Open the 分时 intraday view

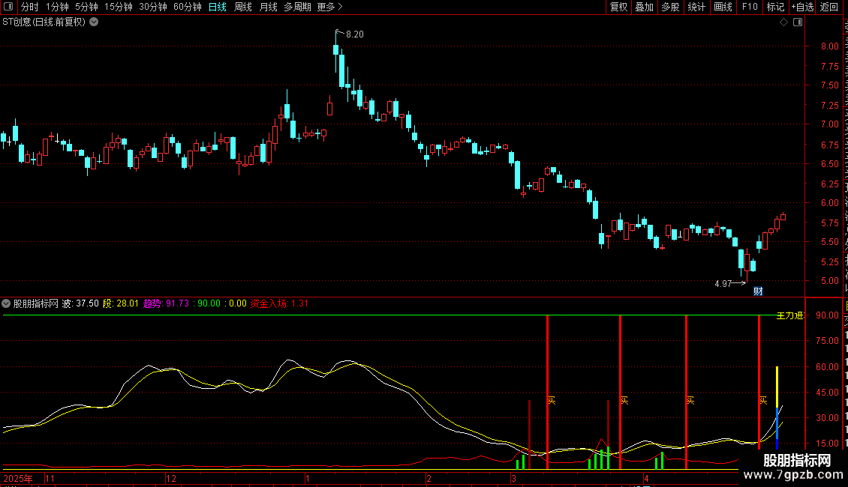30,7
